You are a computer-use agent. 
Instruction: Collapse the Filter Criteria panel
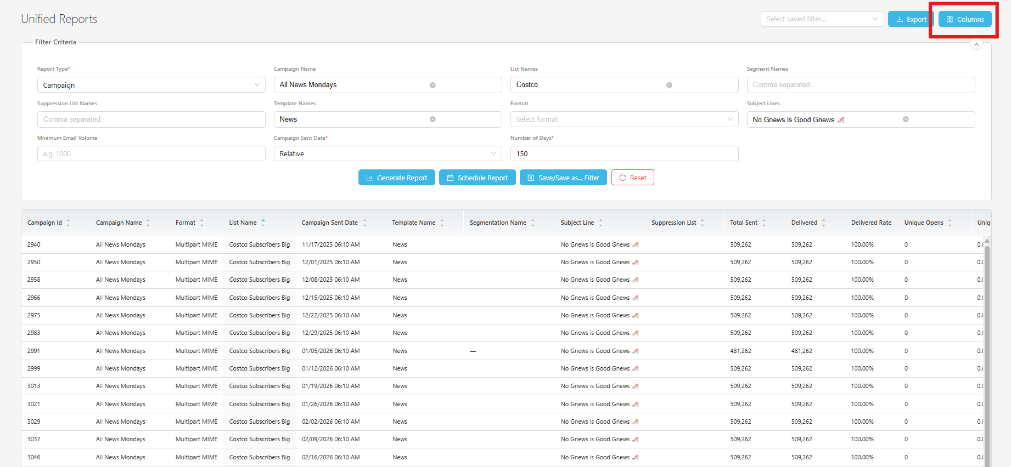(x=976, y=44)
